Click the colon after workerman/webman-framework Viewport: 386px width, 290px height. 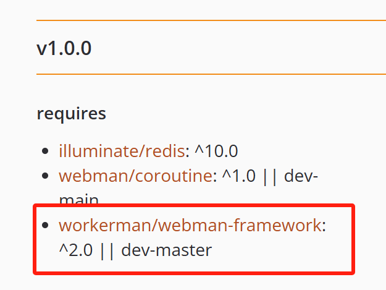[324, 226]
